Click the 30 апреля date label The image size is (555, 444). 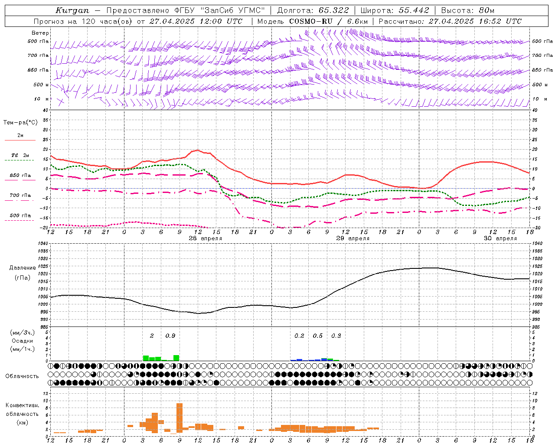[x=500, y=238]
